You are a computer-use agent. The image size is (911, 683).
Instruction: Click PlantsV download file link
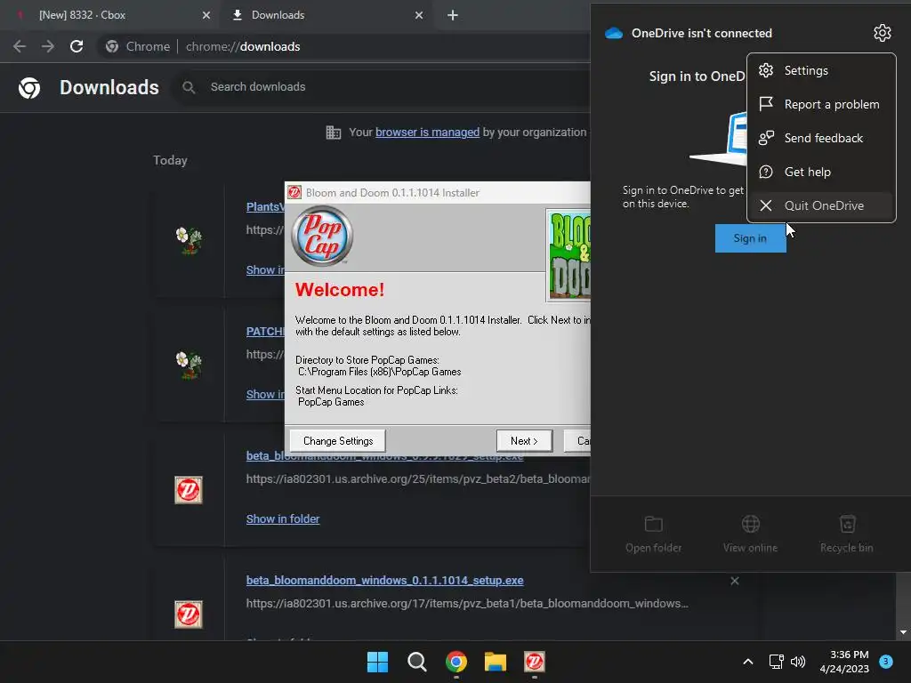point(265,206)
